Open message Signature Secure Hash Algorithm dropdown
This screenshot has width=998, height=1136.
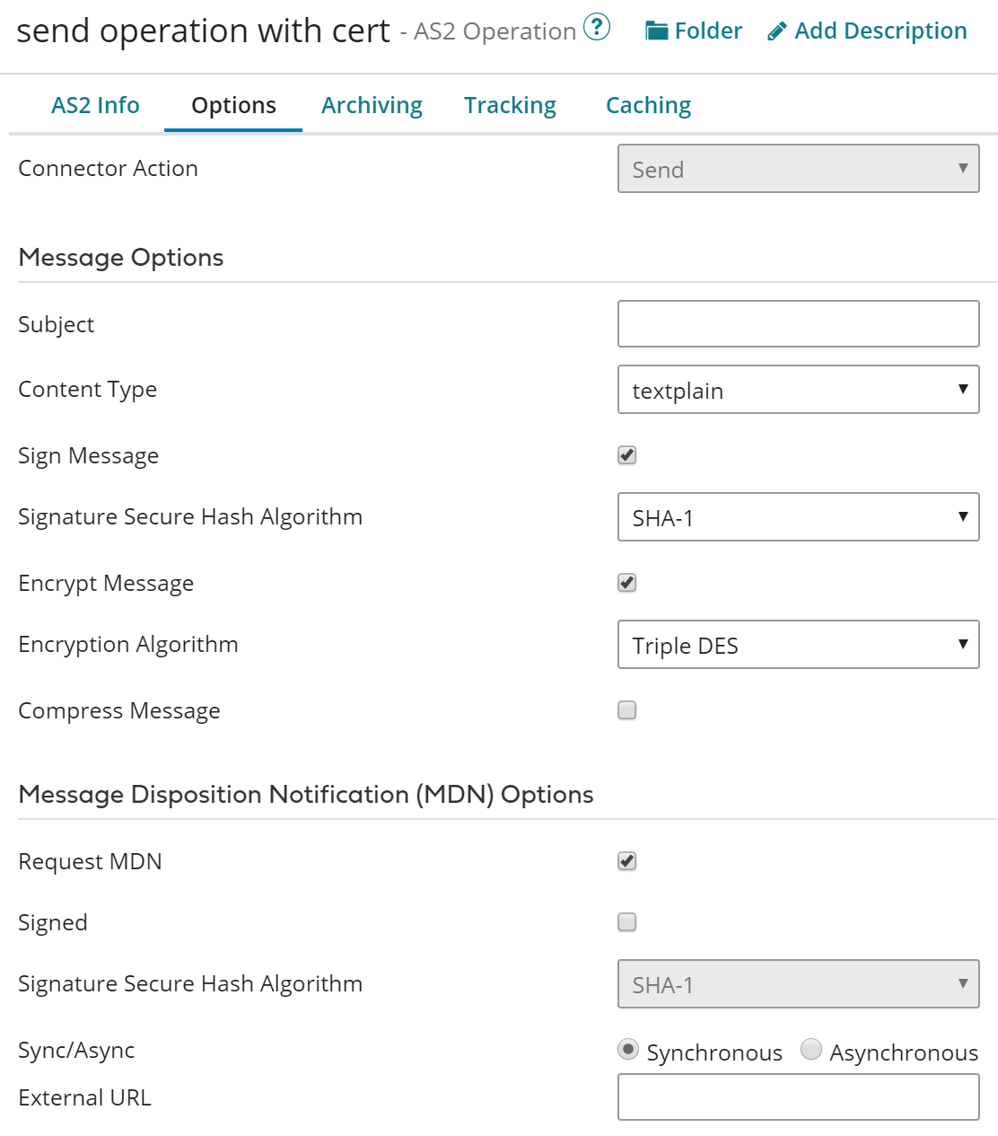(x=798, y=517)
